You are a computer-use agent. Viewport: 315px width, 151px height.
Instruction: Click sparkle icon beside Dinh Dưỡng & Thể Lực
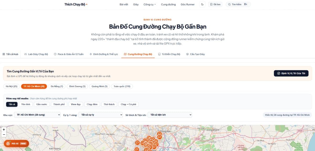(91, 54)
